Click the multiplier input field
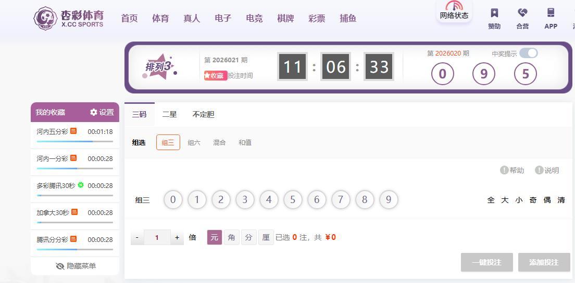The height and width of the screenshot is (283, 575). coord(157,238)
